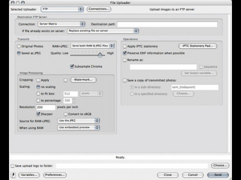The height and width of the screenshot is (180, 241).
Task: Select the 'to fit box' scaling option
Action: pos(38,93)
